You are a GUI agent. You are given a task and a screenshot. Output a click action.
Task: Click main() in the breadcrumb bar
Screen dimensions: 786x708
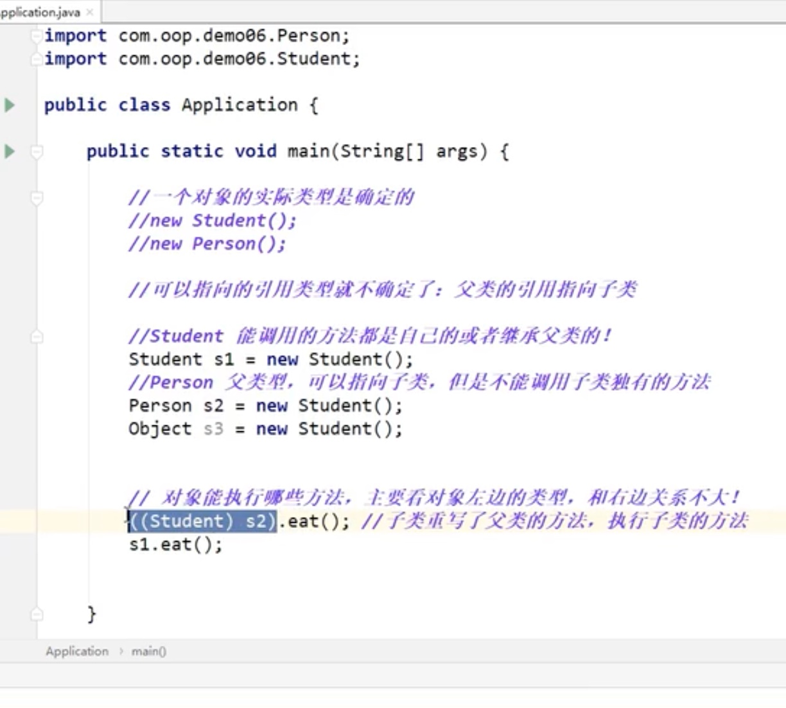coord(148,651)
